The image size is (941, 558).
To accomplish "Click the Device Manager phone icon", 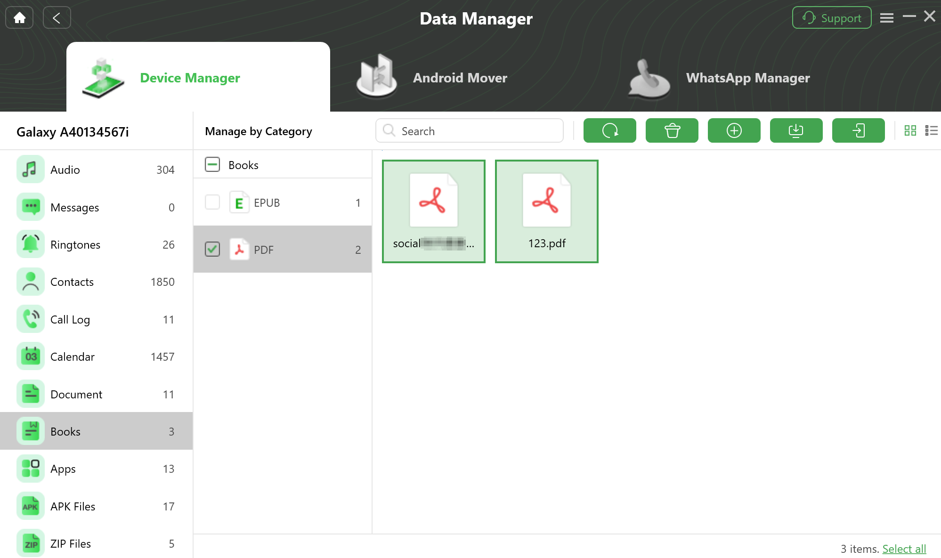I will tap(103, 78).
